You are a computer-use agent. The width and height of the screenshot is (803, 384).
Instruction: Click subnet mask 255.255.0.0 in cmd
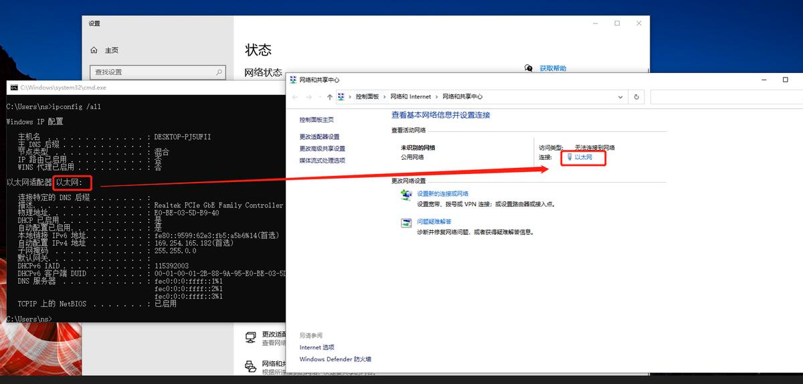point(175,251)
